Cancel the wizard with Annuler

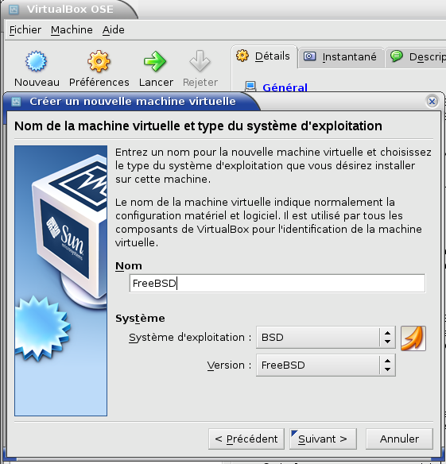pyautogui.click(x=399, y=439)
